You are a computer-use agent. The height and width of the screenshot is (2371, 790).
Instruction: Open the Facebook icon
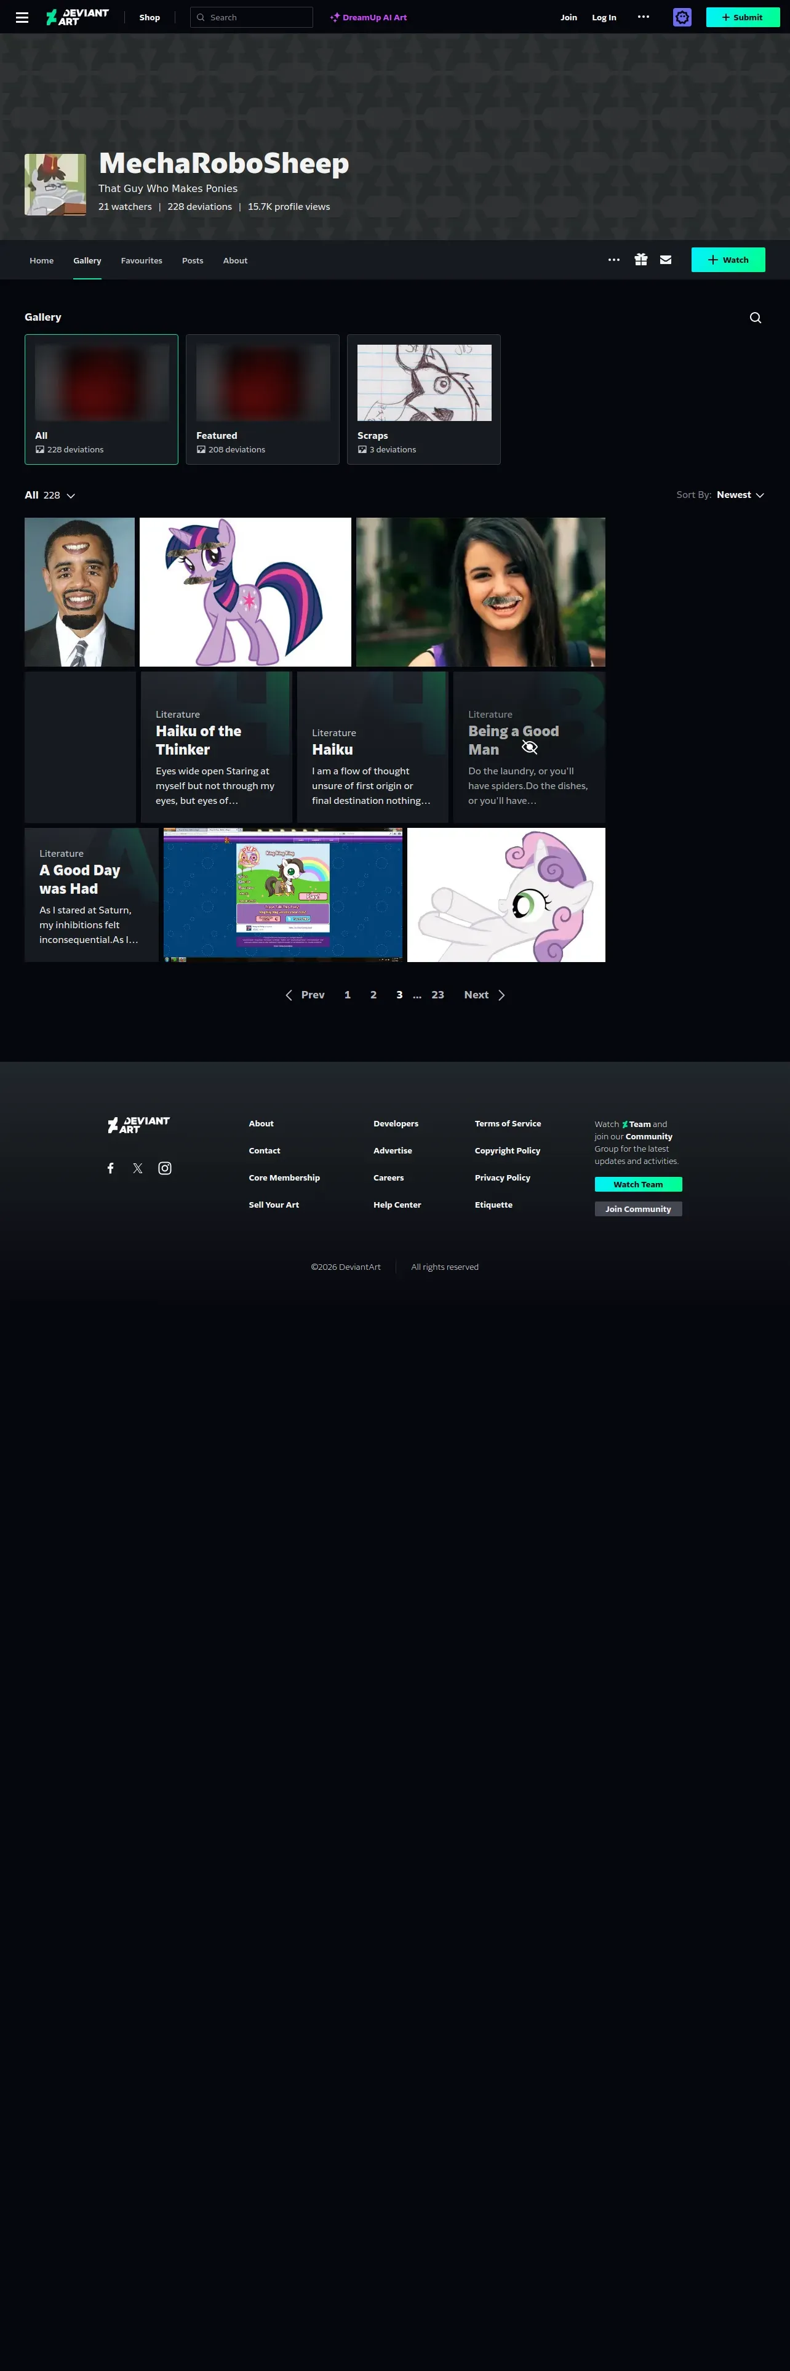coord(110,1168)
